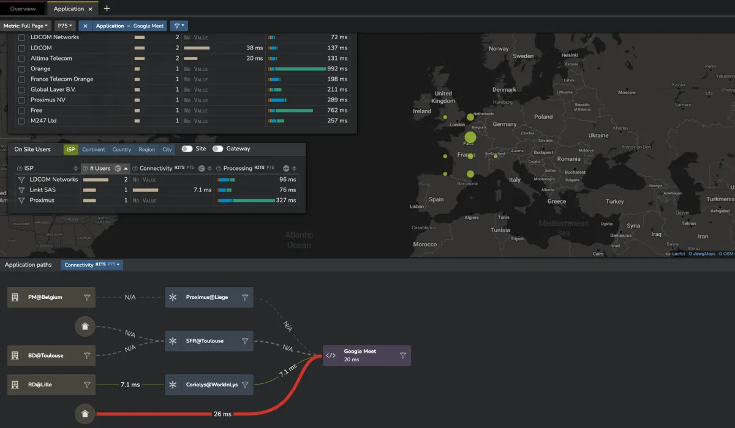Sort the ISP column with its arrows
The image size is (735, 428).
(76, 168)
